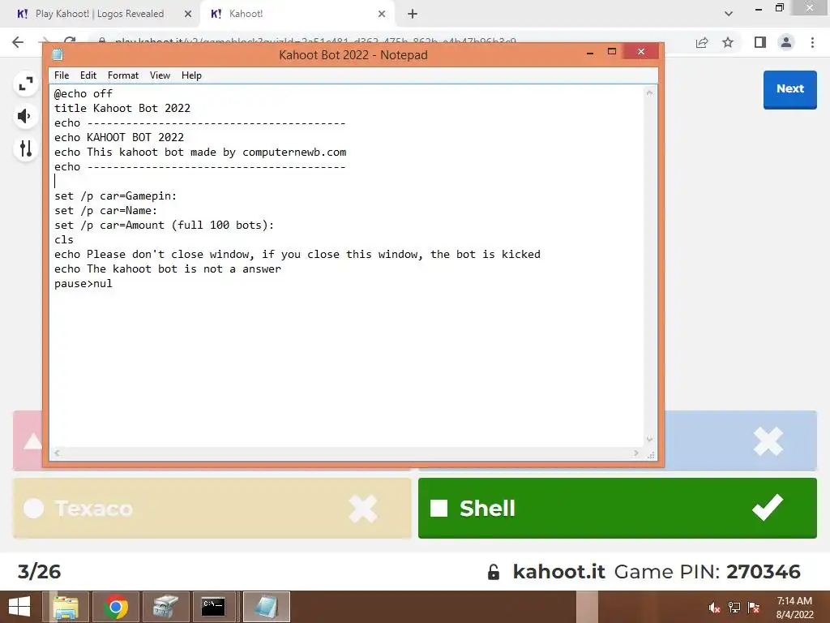This screenshot has height=623, width=830.
Task: Click 'echo The kahoot bot is not a answer' line
Action: coord(167,269)
